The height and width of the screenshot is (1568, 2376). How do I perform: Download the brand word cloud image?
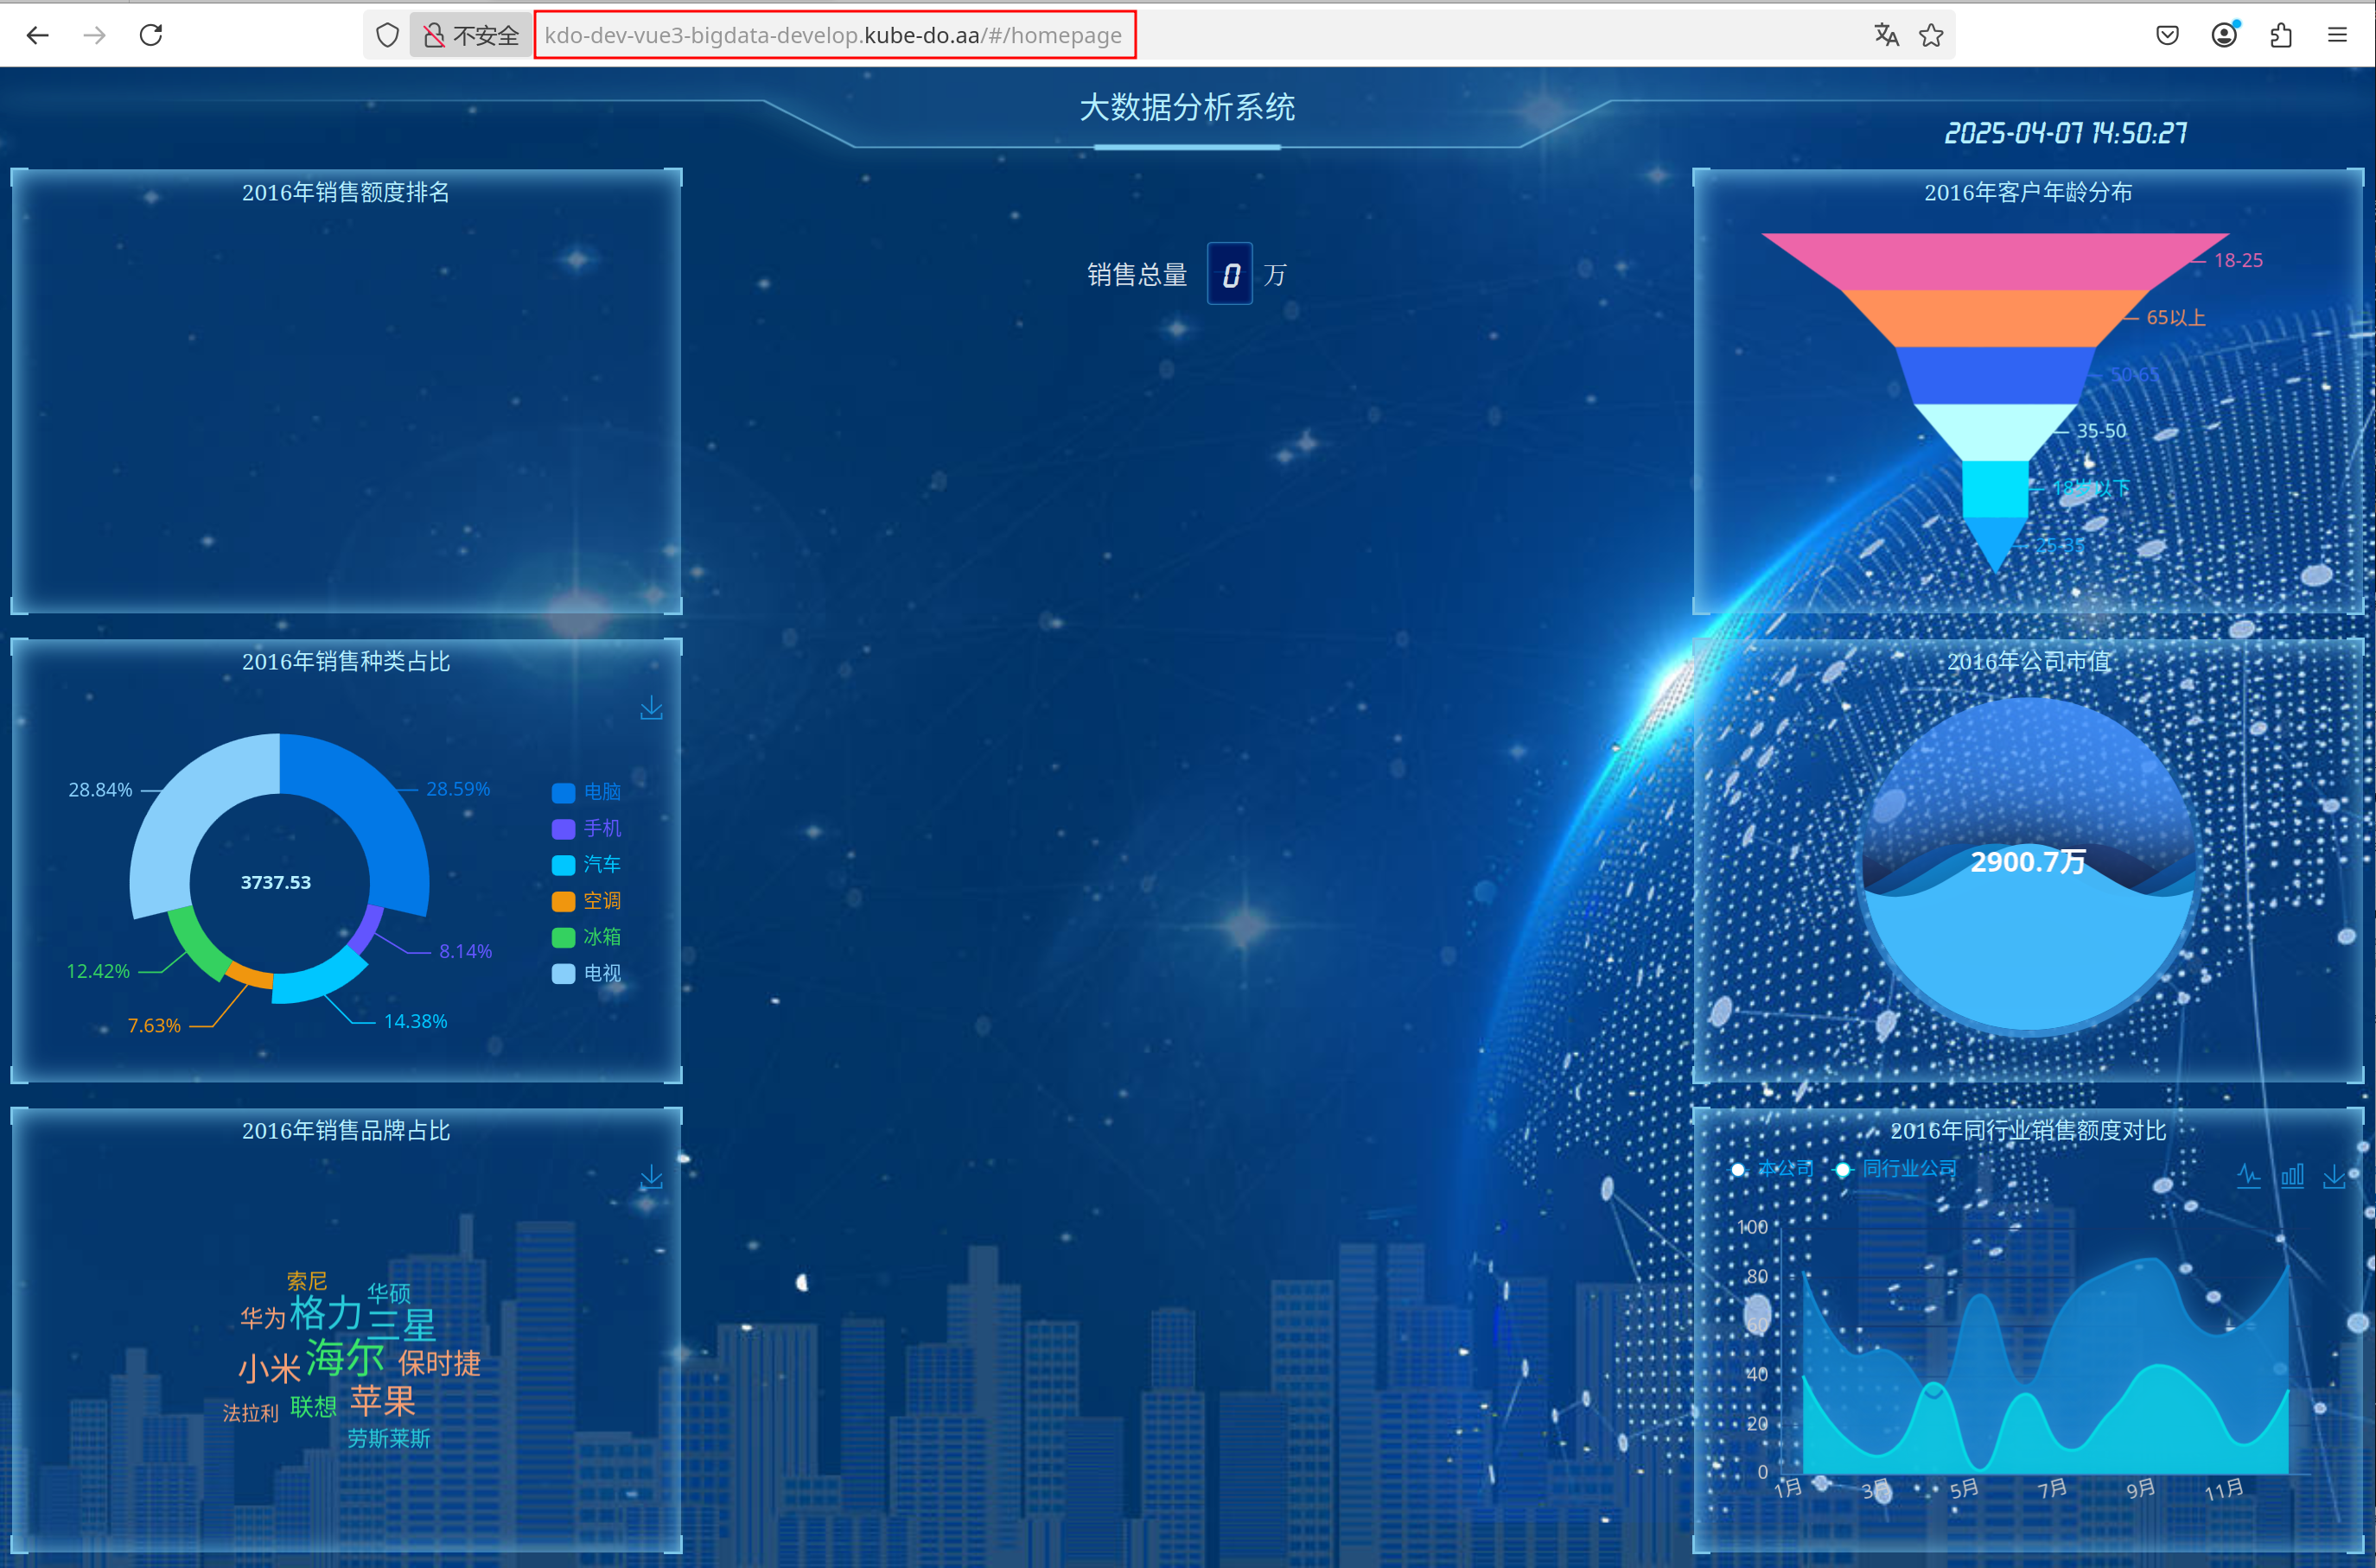pos(652,1177)
